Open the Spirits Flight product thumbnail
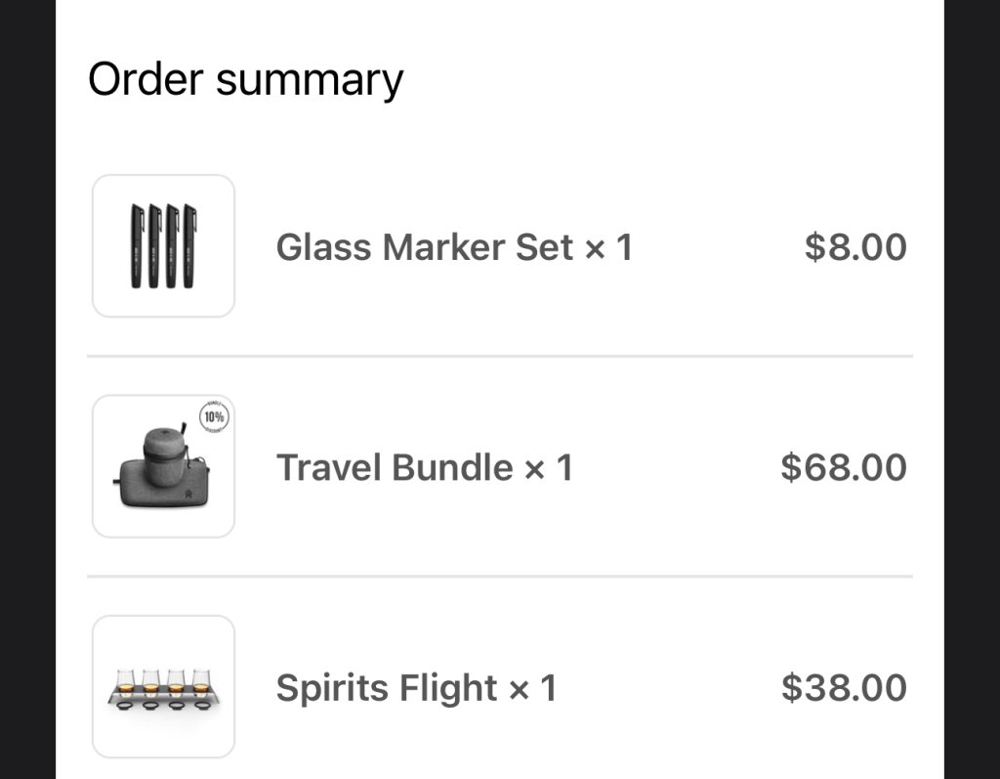Viewport: 1000px width, 779px height. (163, 687)
